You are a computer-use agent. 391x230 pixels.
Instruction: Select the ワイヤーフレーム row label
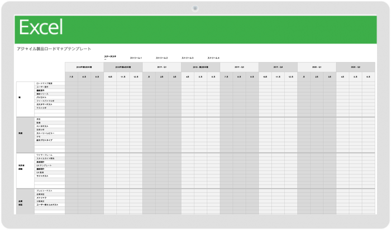coord(44,155)
